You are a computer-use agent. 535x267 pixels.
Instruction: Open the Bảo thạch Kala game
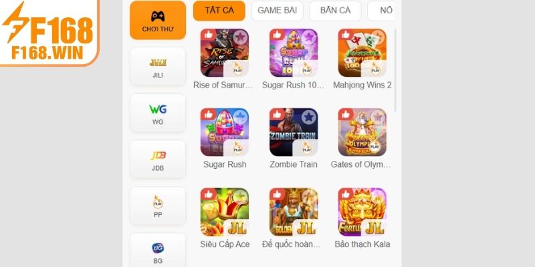point(362,212)
